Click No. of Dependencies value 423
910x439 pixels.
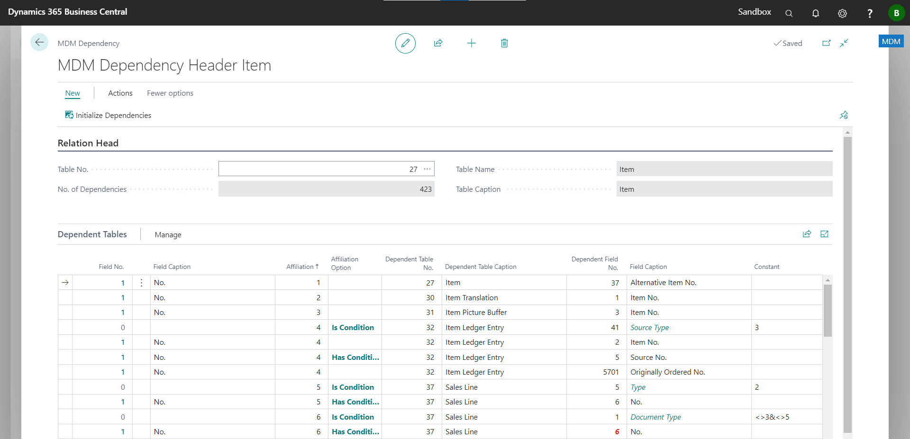pyautogui.click(x=326, y=189)
